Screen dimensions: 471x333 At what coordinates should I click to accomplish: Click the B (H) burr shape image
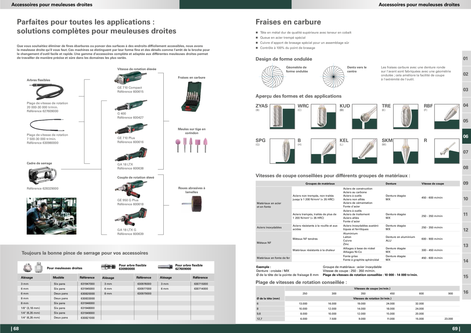click(324, 151)
